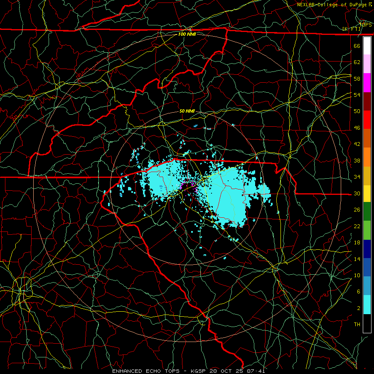Click the legend value '26'
Screen dimensions: 374x374
[357, 210]
